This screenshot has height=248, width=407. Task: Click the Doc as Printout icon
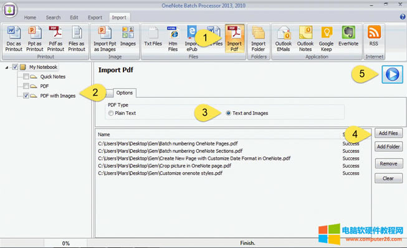[14, 39]
